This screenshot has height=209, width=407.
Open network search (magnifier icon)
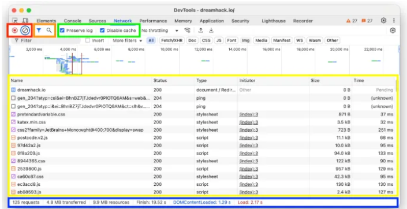coord(49,31)
